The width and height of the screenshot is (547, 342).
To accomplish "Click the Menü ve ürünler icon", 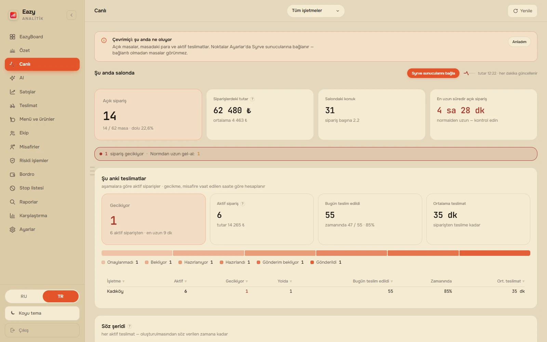I will pos(13,119).
